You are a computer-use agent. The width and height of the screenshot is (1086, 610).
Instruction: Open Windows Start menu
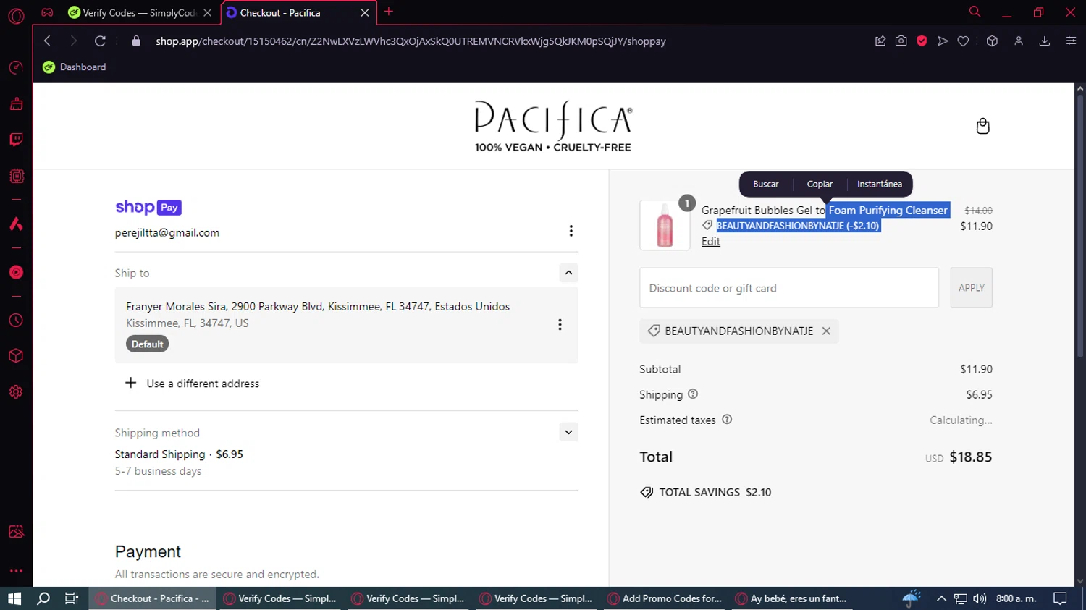pos(14,598)
